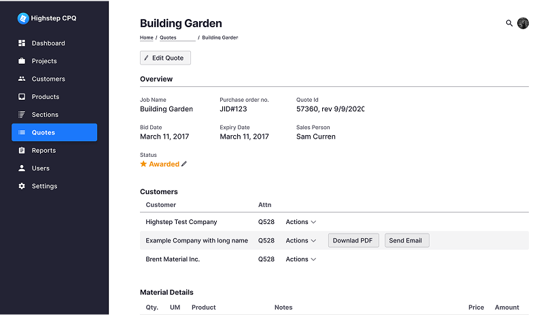560x315 pixels.
Task: Expand Actions for Highstep Test Company
Action: click(300, 222)
